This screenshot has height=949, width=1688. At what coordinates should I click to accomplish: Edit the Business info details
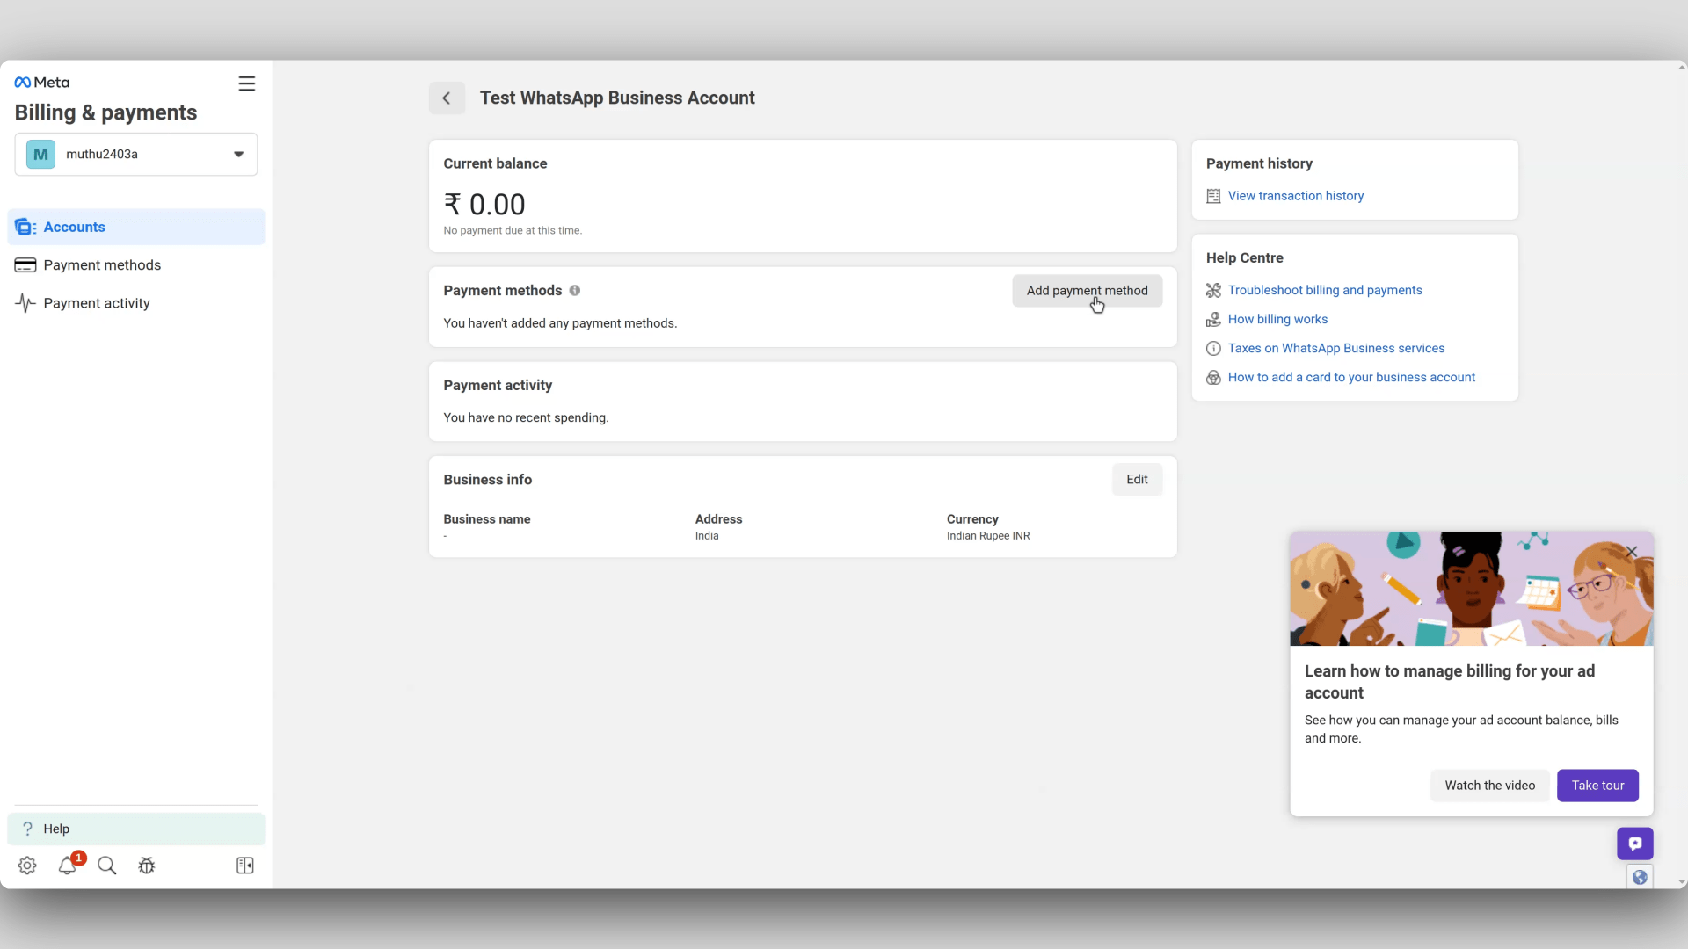pyautogui.click(x=1136, y=479)
